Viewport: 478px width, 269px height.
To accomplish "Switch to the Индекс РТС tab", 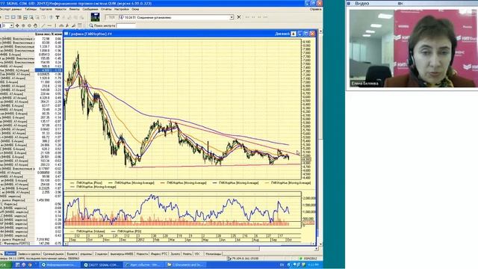I will coord(159,253).
